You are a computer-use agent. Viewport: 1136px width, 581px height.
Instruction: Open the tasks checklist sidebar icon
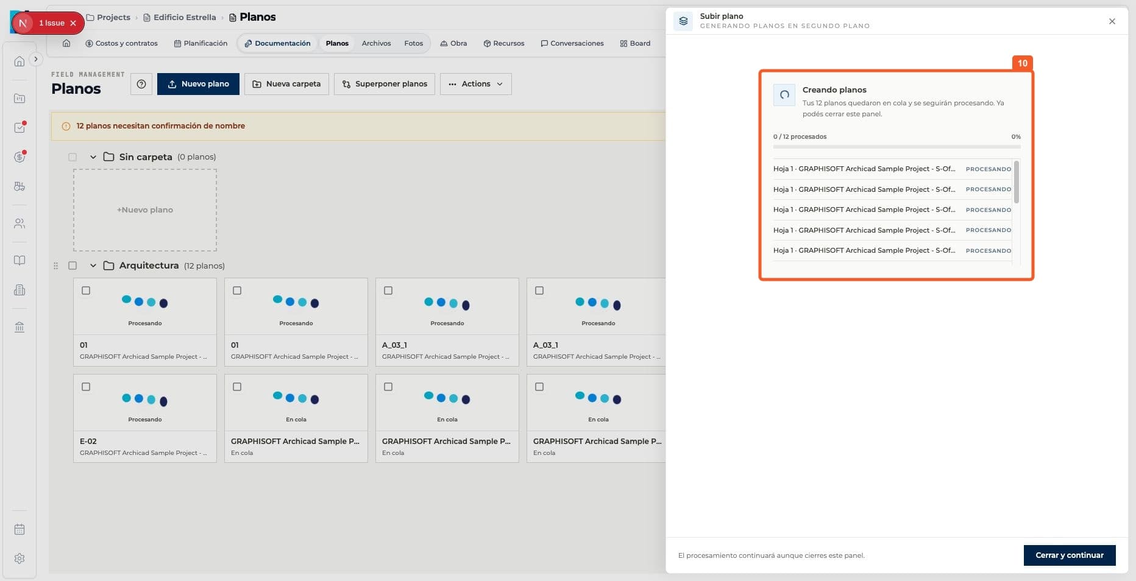[20, 127]
